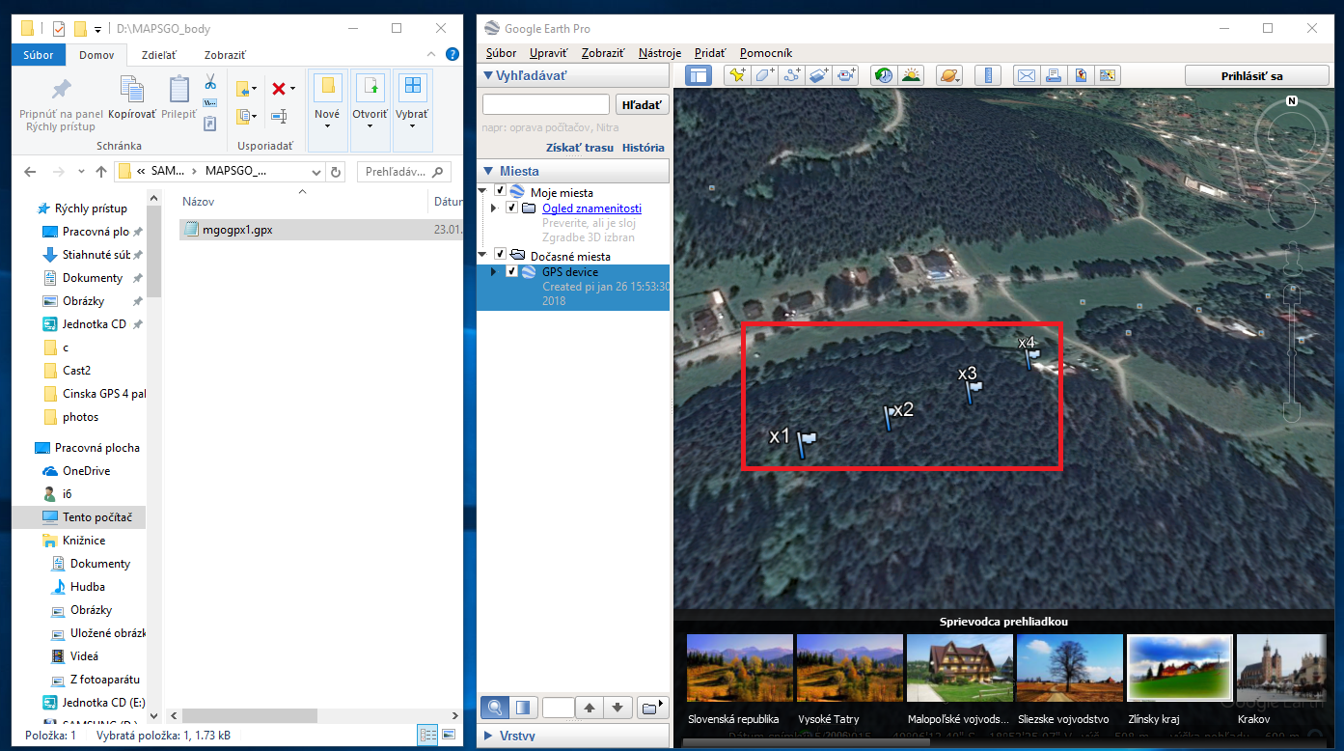Screen dimensions: 1344x751
Task: Open the ruler measuring tool
Action: coord(987,75)
